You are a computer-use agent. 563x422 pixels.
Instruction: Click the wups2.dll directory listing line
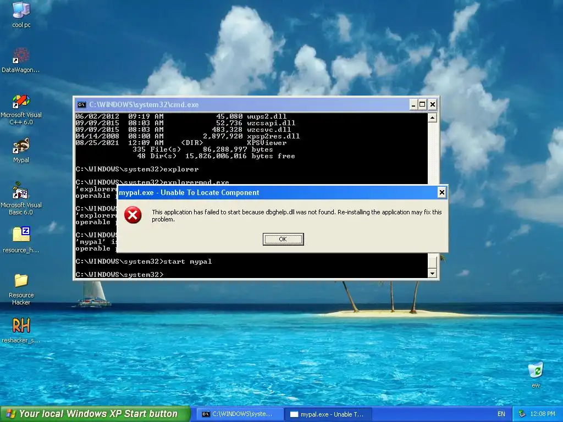tap(181, 116)
